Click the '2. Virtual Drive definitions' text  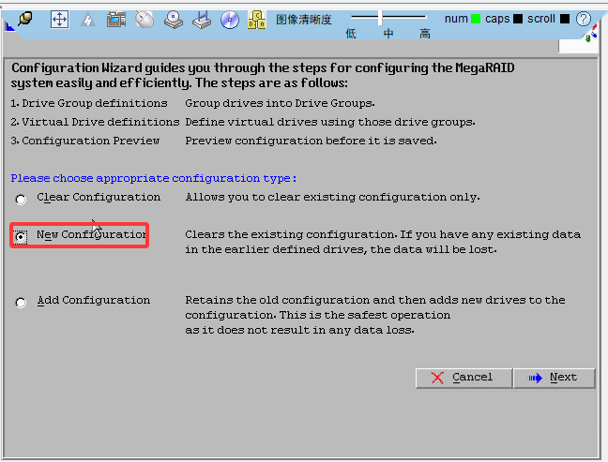95,122
